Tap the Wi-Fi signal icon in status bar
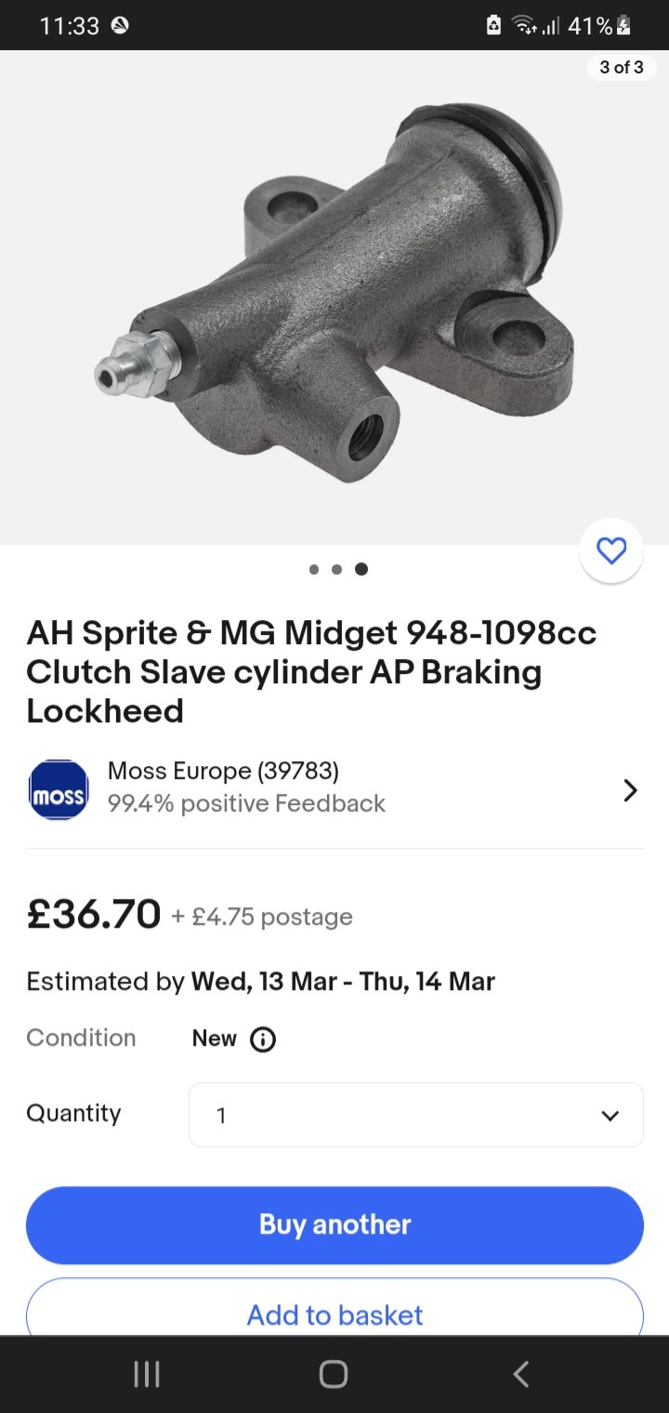This screenshot has width=669, height=1413. (x=525, y=26)
